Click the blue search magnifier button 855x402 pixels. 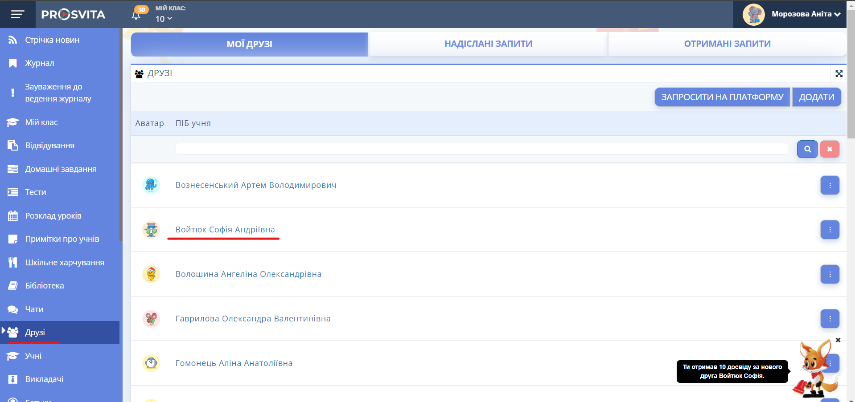pyautogui.click(x=807, y=149)
